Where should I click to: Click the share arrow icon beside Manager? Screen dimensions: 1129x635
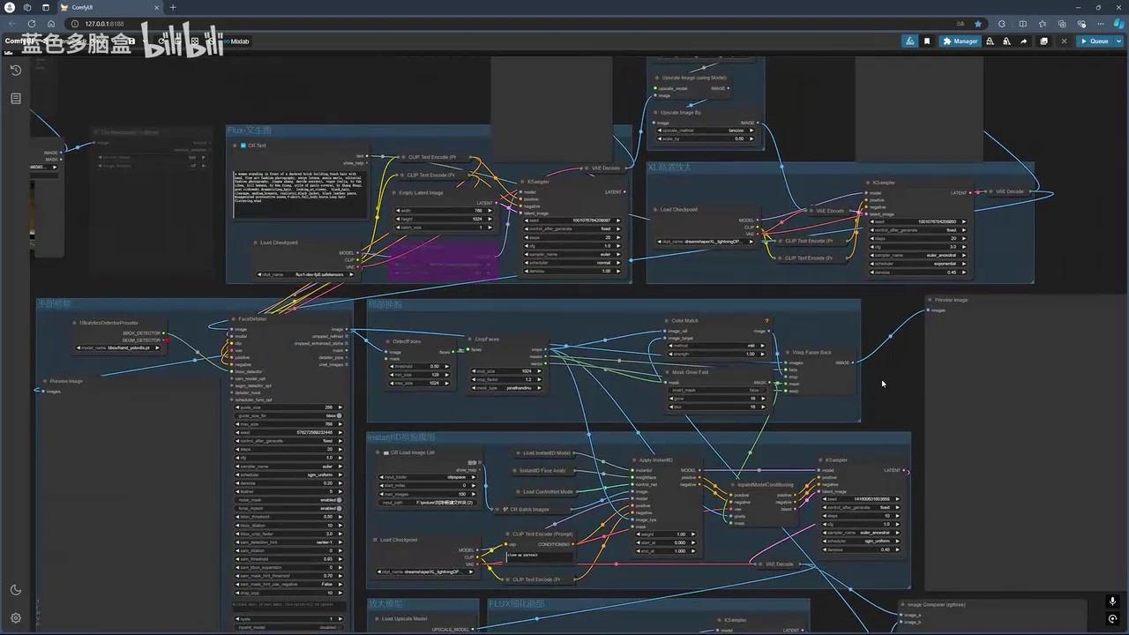click(1024, 41)
